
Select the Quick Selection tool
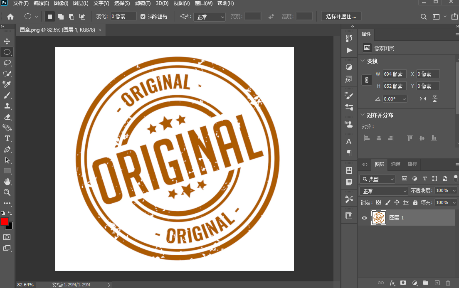[7, 74]
